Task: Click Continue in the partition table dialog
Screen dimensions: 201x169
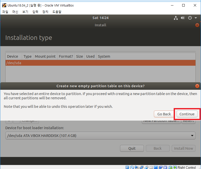Action: coord(187,114)
